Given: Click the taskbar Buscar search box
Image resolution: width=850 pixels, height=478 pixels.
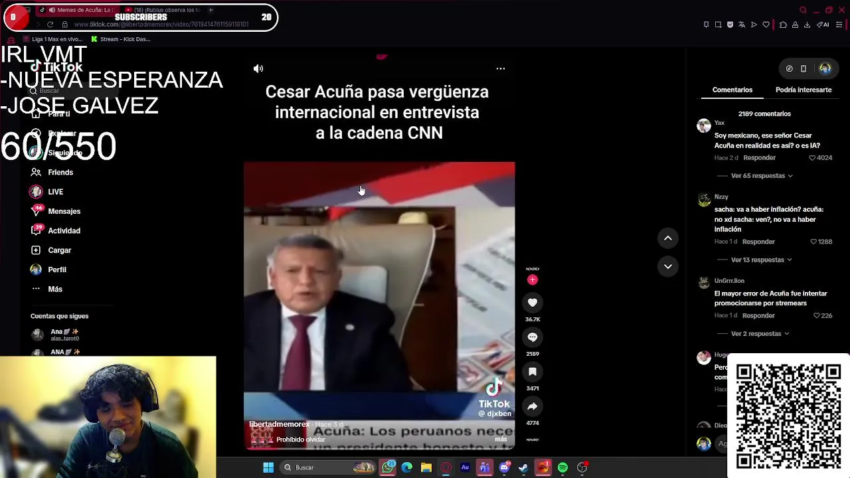Looking at the screenshot, I should pos(328,467).
